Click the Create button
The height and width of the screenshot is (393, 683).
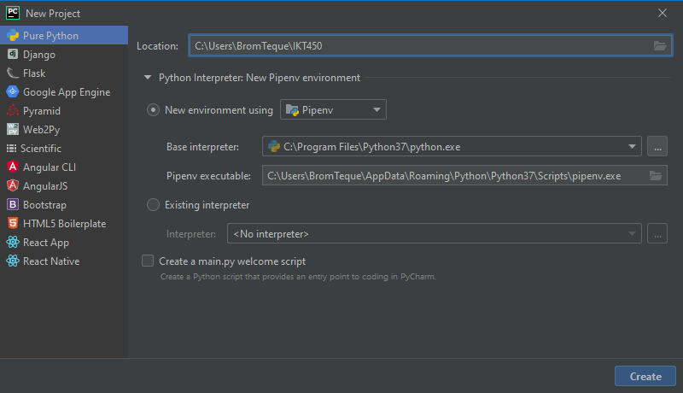(645, 376)
